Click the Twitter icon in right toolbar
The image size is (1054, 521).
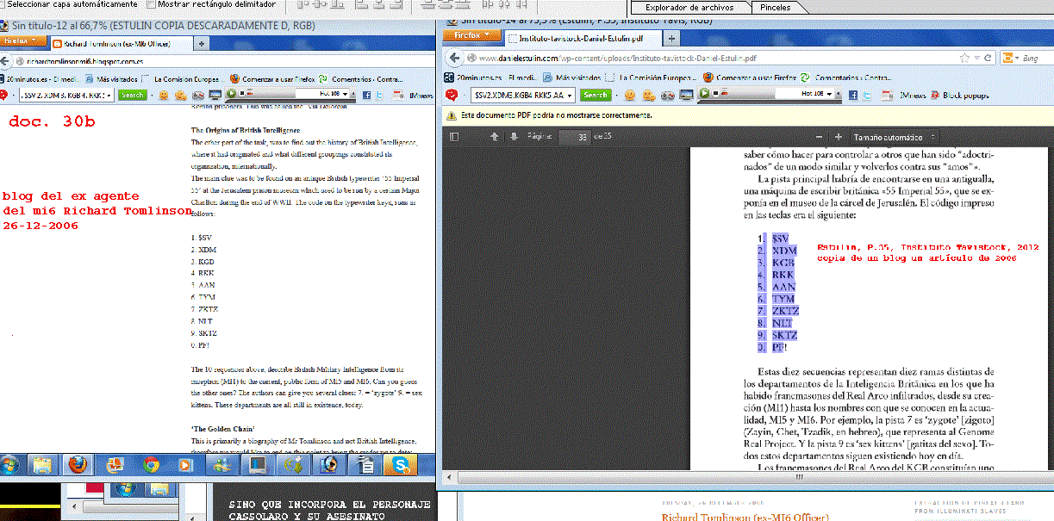pyautogui.click(x=866, y=95)
